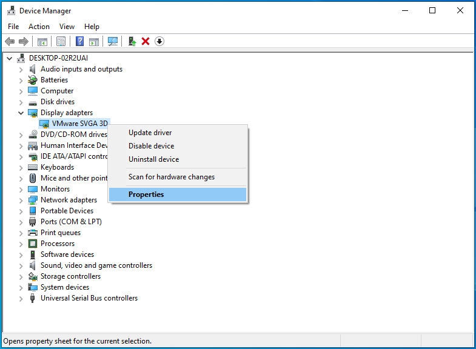Image resolution: width=476 pixels, height=349 pixels.
Task: Click the Network adapters icon
Action: 33,200
